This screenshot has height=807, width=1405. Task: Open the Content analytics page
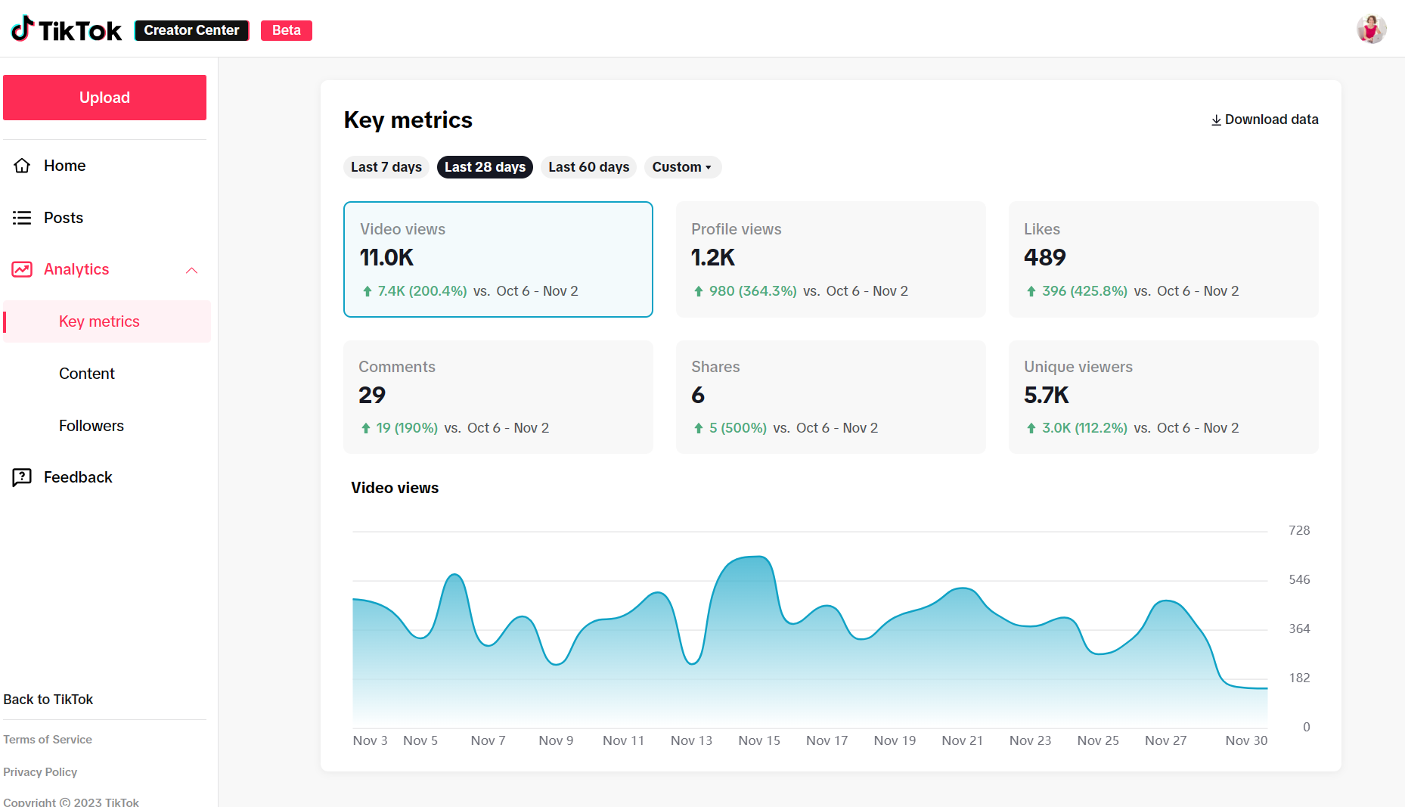[87, 374]
